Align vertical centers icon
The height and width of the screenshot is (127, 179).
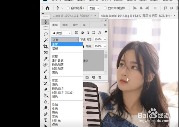point(172,8)
